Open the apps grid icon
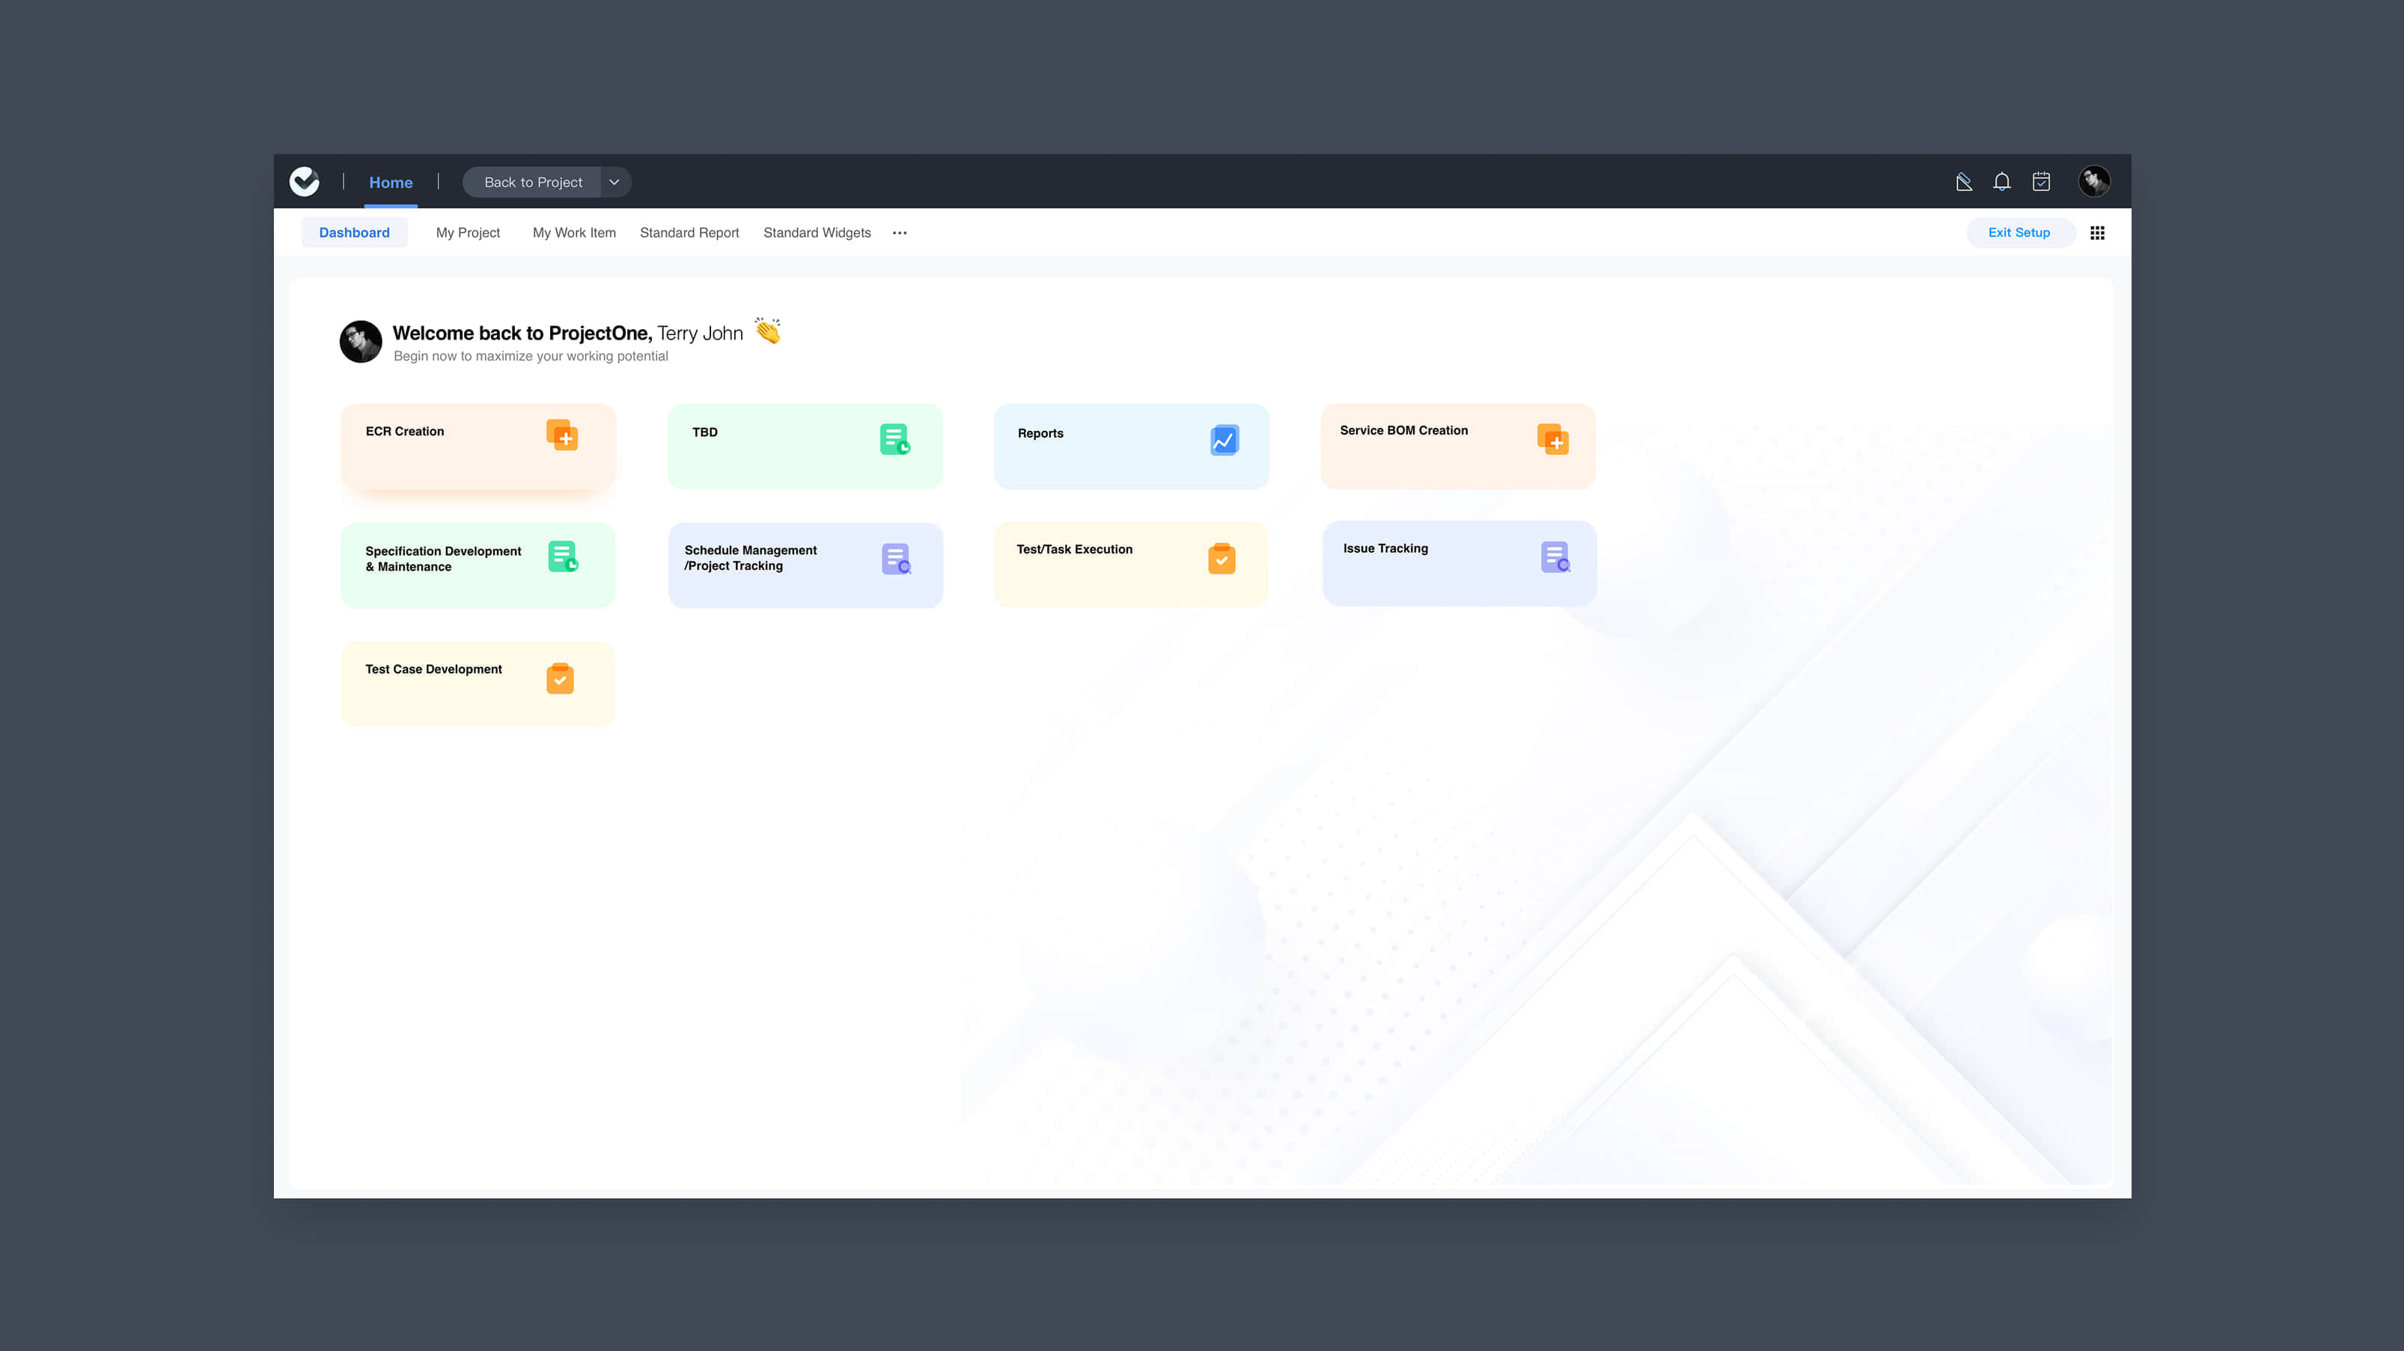 click(2097, 233)
